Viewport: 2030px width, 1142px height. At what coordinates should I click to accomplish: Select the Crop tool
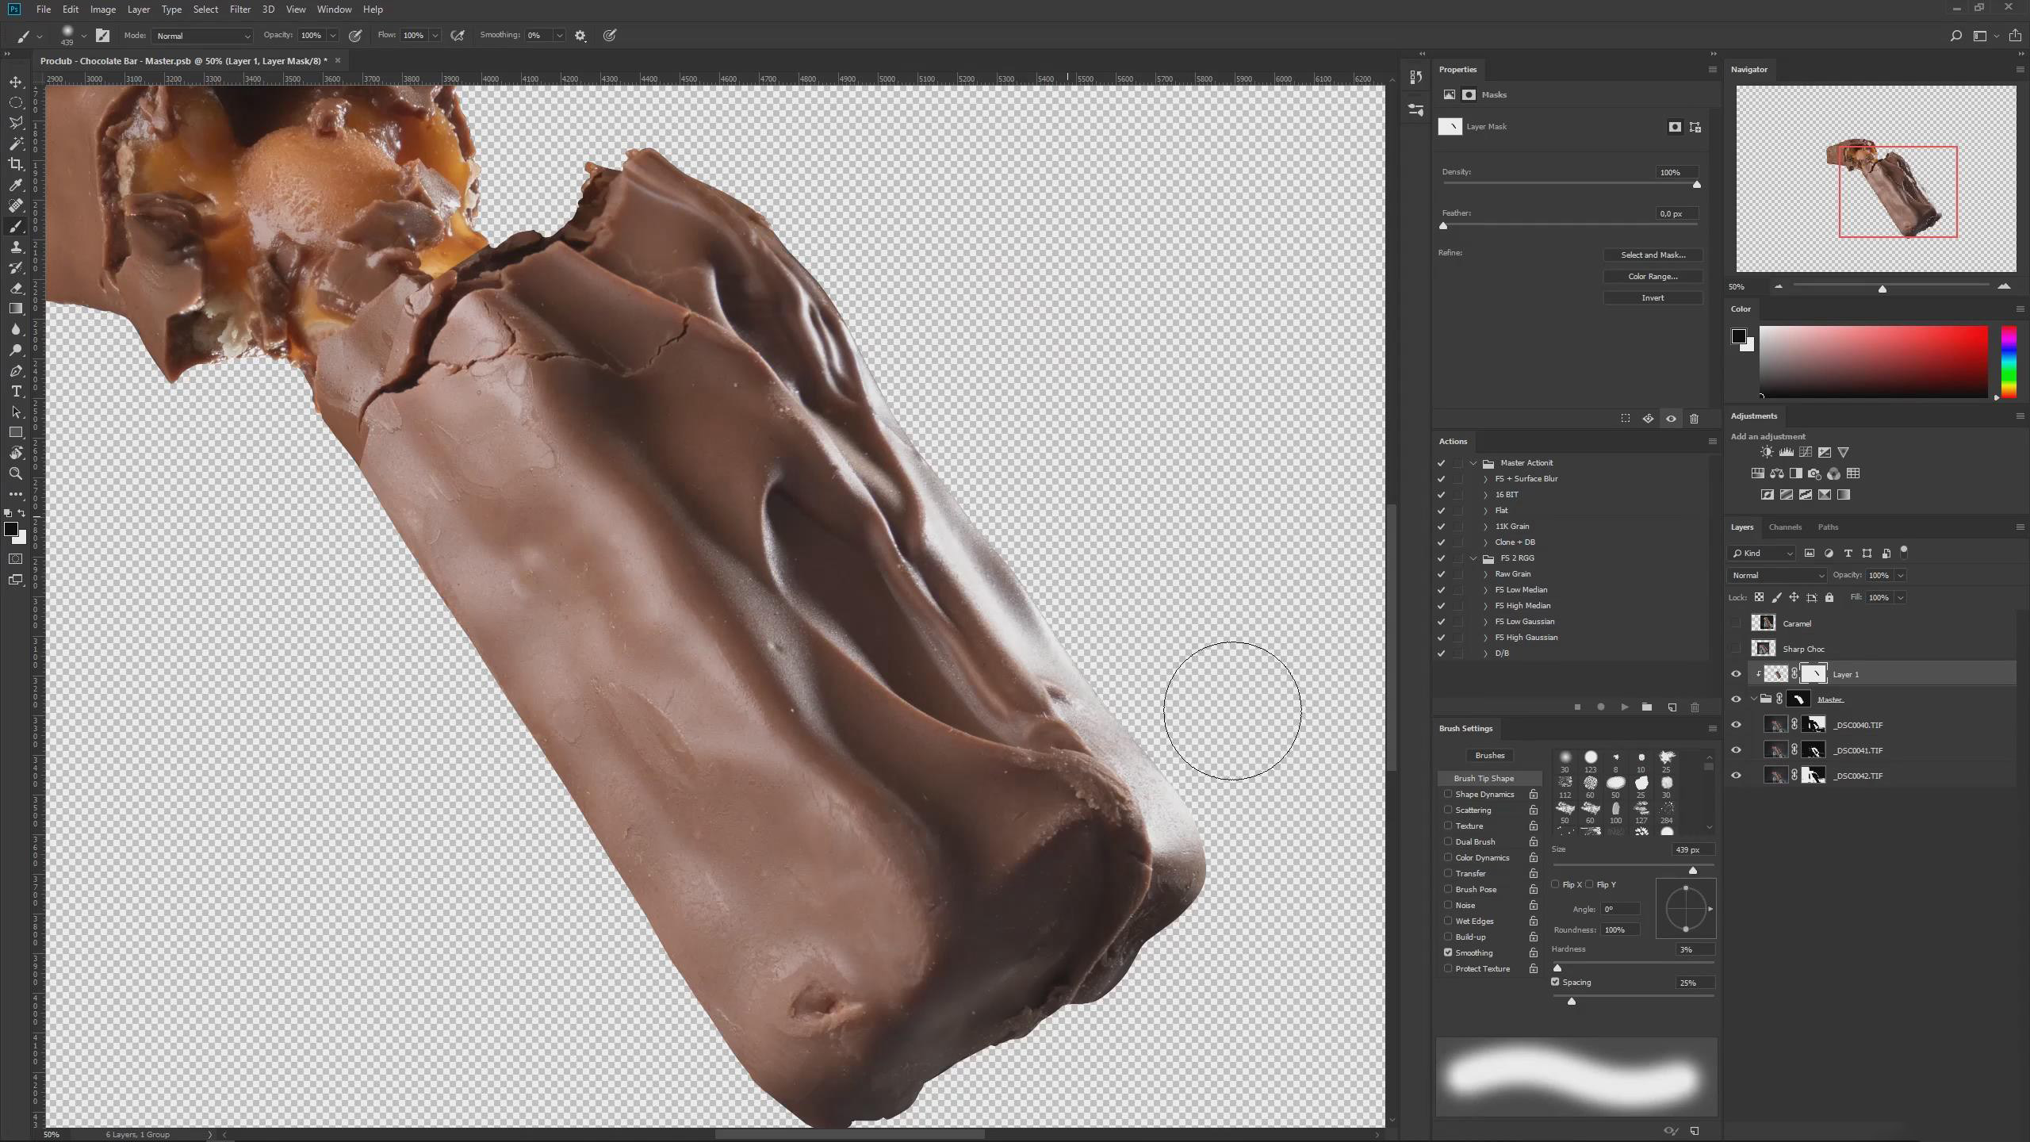(x=16, y=164)
